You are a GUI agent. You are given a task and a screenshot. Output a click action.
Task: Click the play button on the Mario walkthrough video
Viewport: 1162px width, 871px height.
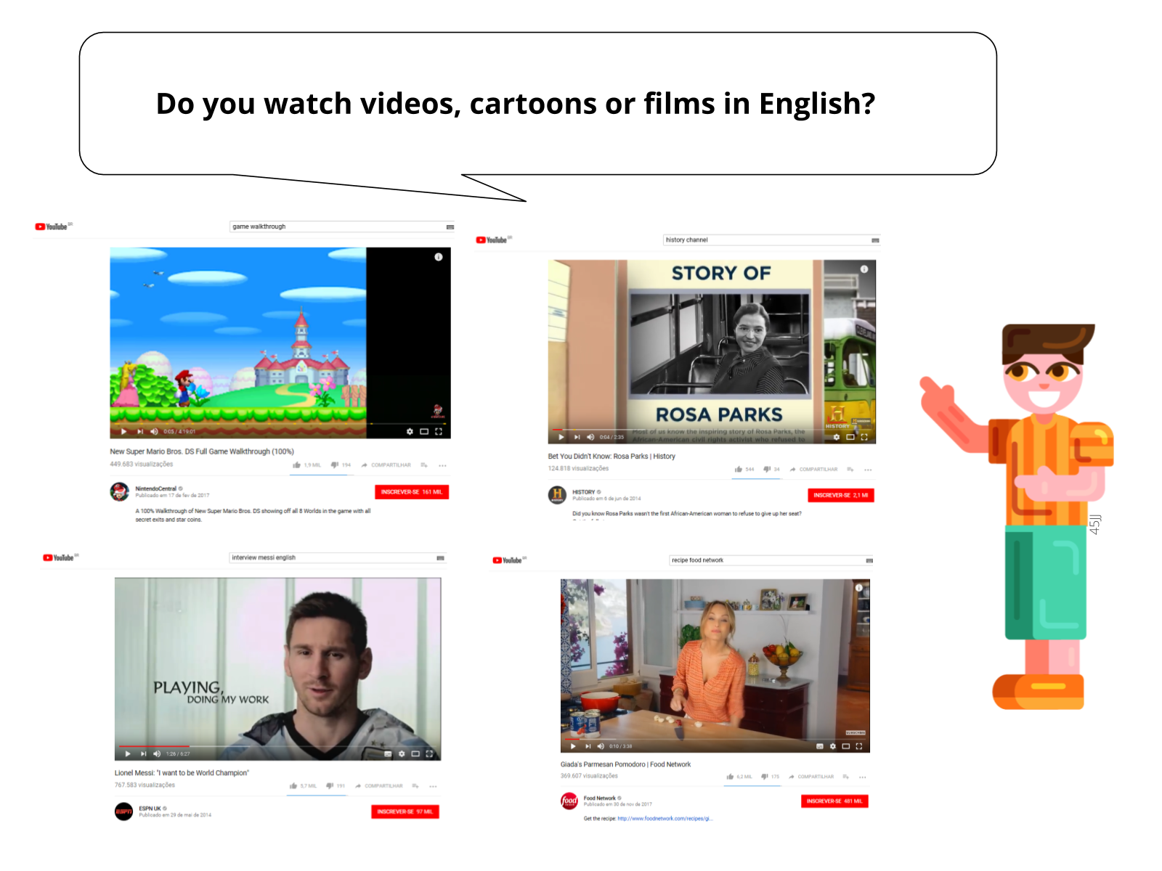click(x=123, y=430)
